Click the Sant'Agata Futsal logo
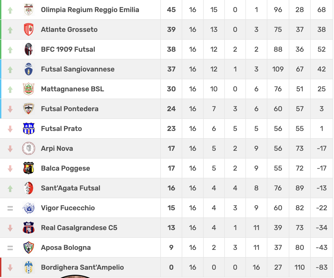 tap(29, 188)
